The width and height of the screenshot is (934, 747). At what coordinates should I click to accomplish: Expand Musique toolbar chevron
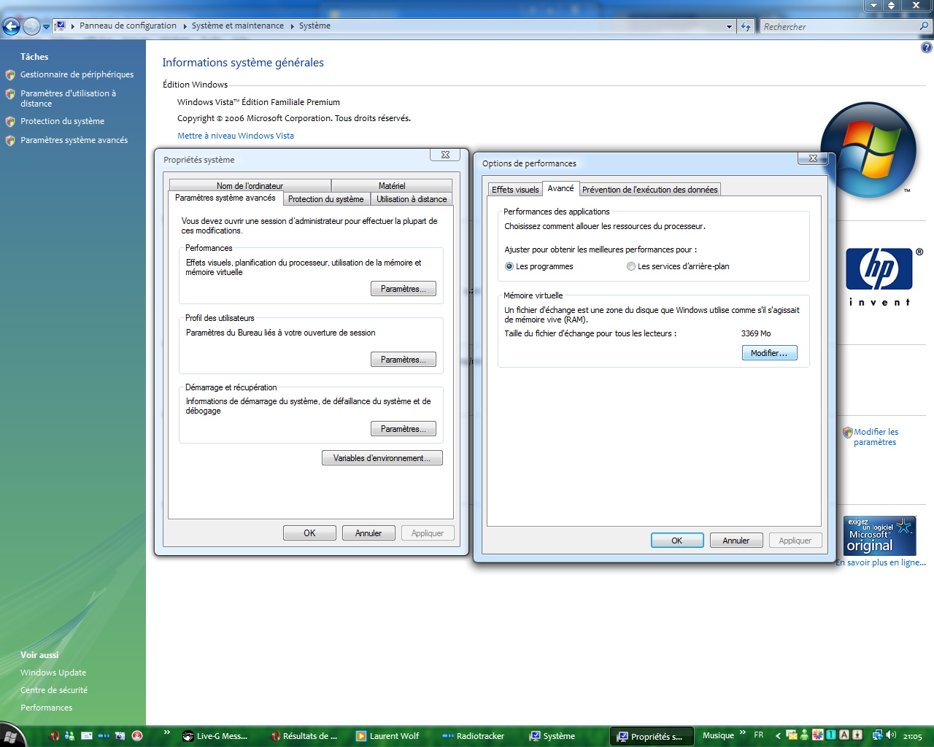(x=743, y=732)
